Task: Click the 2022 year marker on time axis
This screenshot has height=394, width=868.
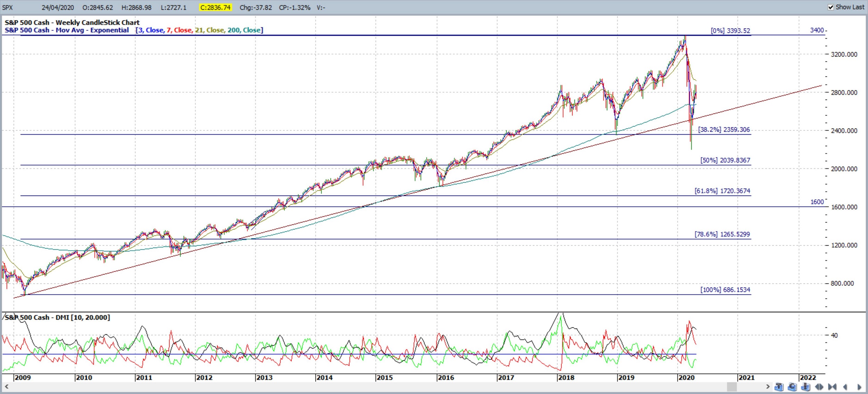Action: tap(808, 378)
